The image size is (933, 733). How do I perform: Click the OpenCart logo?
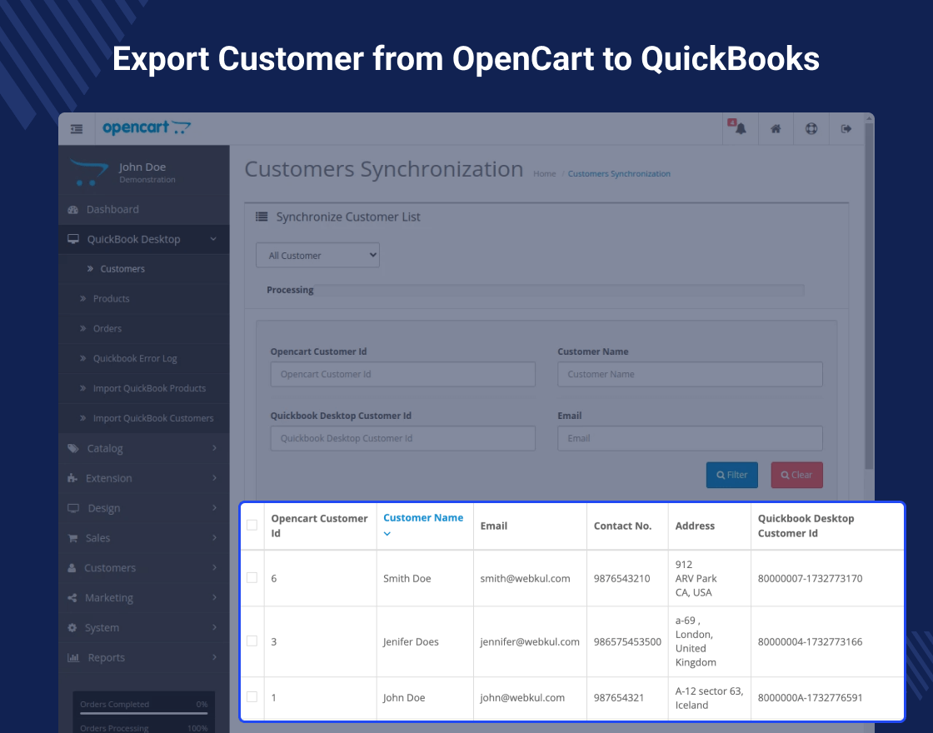click(147, 127)
